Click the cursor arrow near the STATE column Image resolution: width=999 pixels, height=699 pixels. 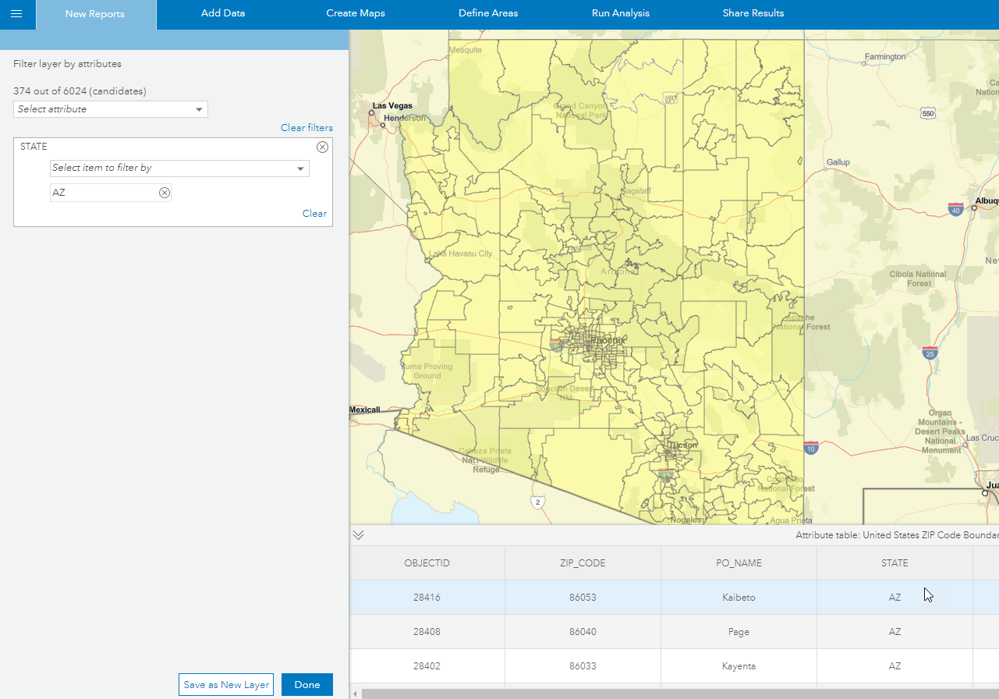coord(928,594)
